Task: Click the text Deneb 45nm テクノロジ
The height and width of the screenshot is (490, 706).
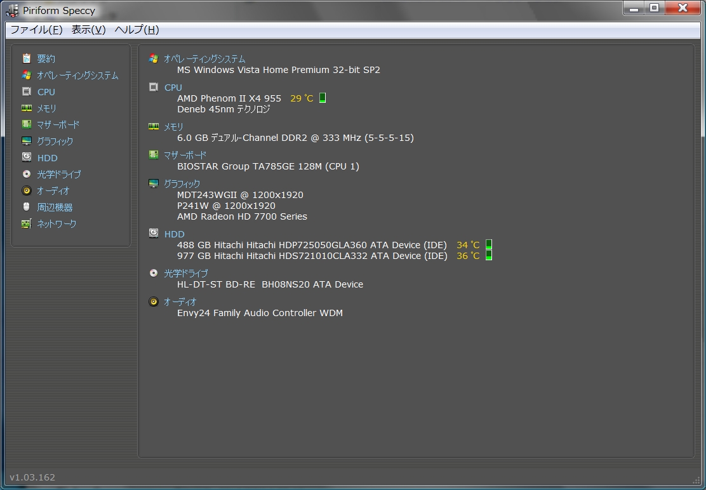Action: pos(223,109)
